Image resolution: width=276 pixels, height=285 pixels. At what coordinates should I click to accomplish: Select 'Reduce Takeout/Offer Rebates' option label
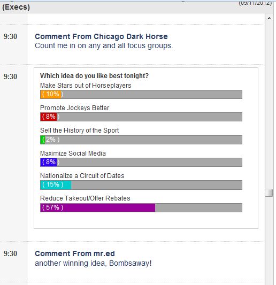tap(85, 198)
